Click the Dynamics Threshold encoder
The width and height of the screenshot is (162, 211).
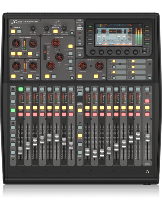(x=33, y=66)
